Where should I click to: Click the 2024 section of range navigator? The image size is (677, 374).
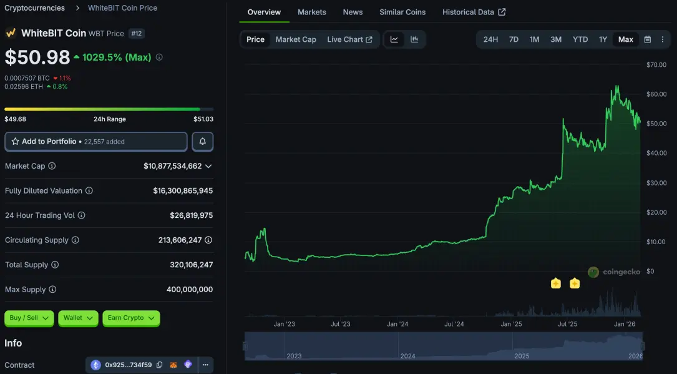click(x=455, y=346)
